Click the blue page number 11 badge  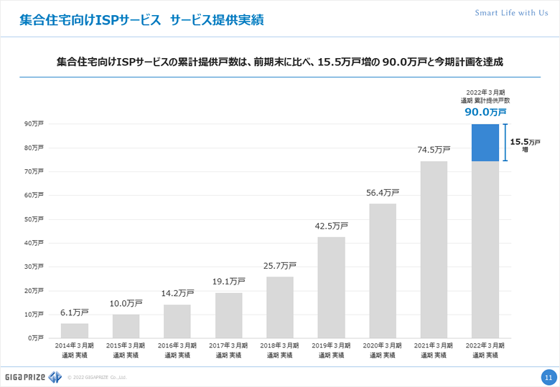click(x=548, y=377)
